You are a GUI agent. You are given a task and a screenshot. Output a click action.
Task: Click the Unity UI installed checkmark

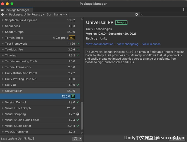click(x=78, y=85)
